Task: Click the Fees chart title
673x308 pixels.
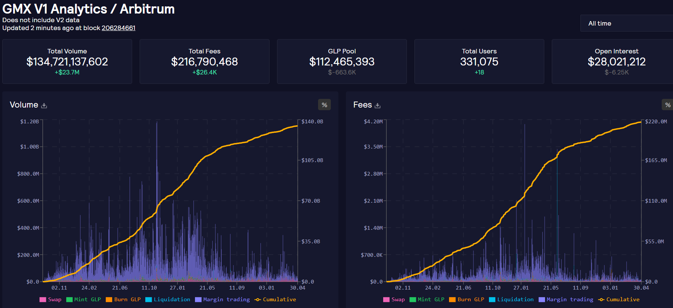Action: [x=362, y=105]
